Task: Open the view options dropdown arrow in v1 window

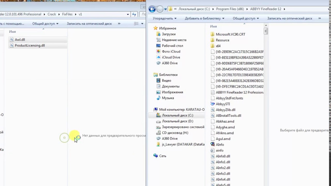Action: (x=142, y=24)
